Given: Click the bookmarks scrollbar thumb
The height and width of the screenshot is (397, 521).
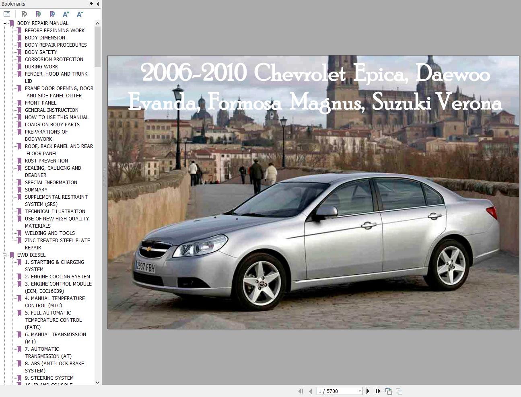Looking at the screenshot, I should [x=97, y=47].
